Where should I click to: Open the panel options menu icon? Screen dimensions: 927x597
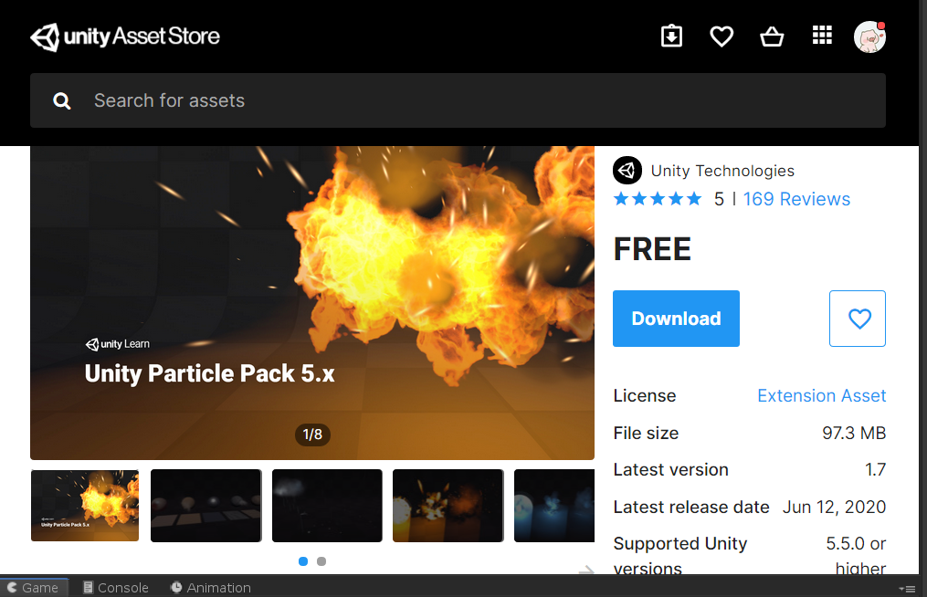click(x=907, y=589)
